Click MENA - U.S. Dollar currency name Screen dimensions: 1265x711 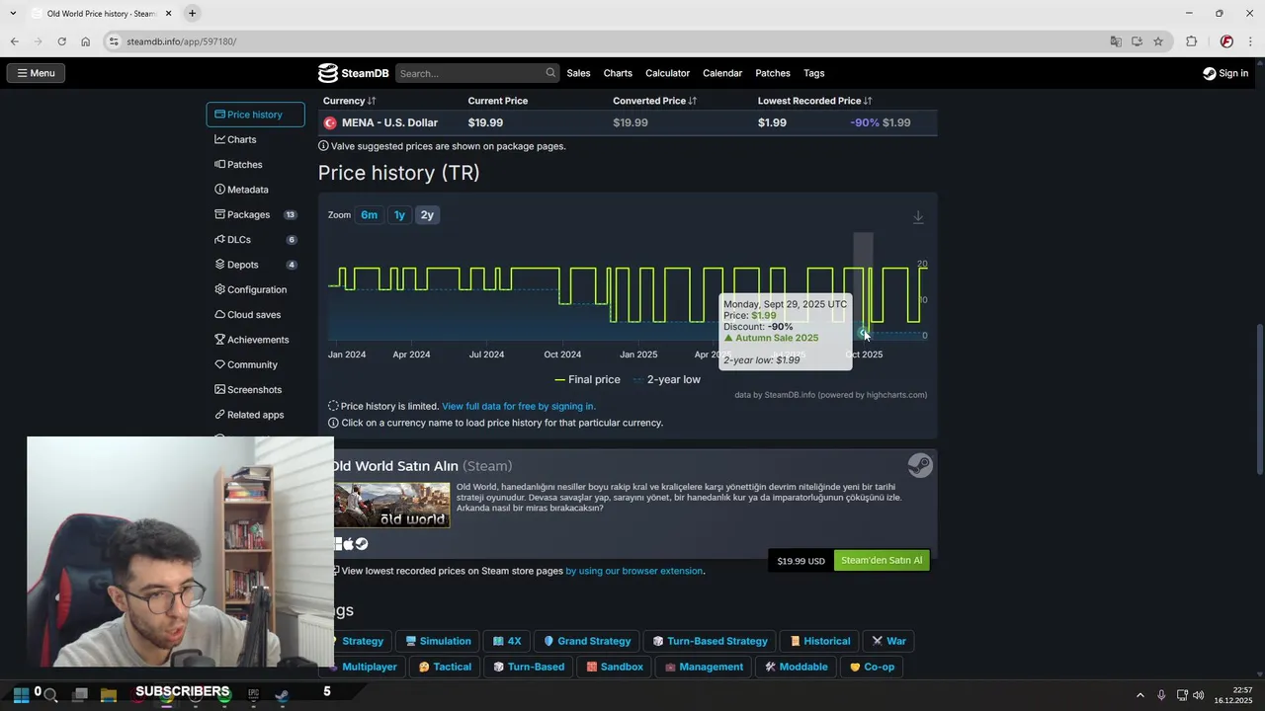[x=389, y=122]
